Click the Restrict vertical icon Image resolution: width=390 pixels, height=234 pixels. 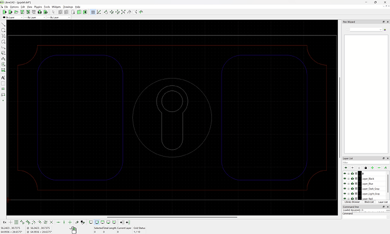click(64, 222)
